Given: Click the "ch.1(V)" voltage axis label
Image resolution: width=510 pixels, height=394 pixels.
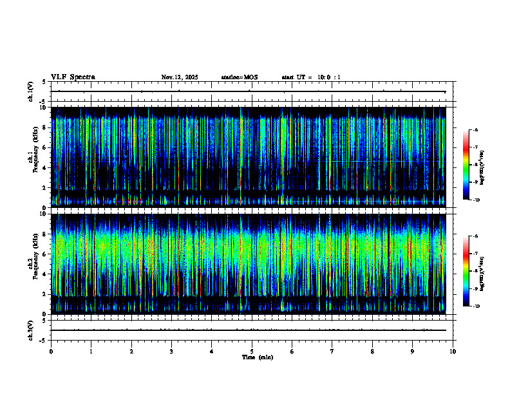Looking at the screenshot, I should click(30, 91).
